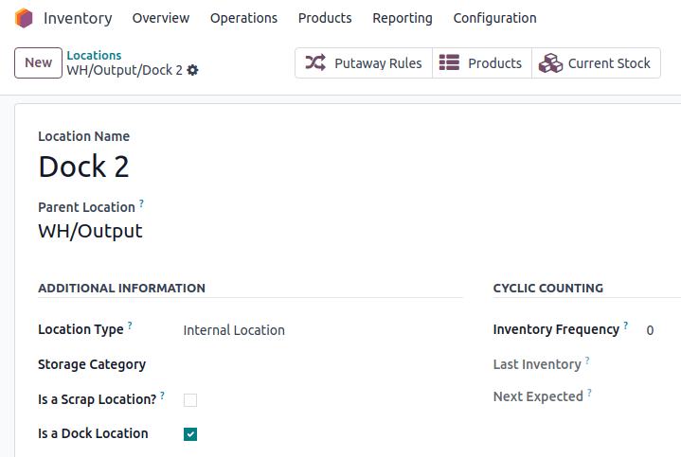The height and width of the screenshot is (457, 681).
Task: Open the Reporting menu
Action: [402, 18]
